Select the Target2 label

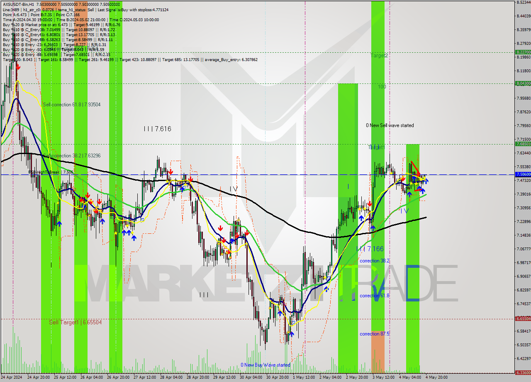tap(379, 55)
